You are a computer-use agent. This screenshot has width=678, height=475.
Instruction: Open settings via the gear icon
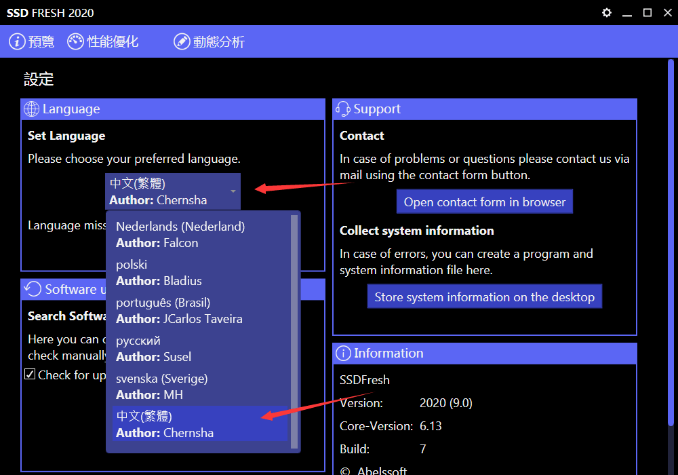[x=607, y=13]
